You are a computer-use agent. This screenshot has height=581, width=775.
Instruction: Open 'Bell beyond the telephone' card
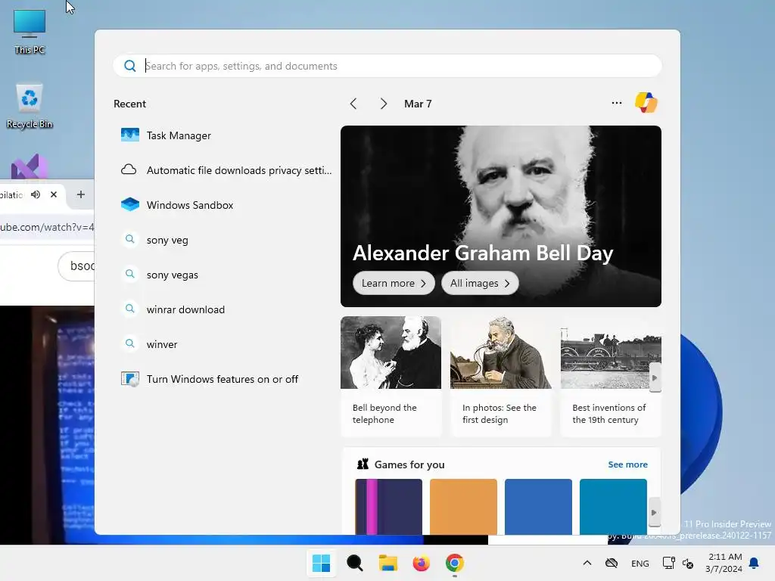391,377
